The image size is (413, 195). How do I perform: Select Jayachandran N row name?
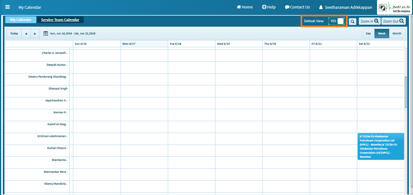pos(56,100)
